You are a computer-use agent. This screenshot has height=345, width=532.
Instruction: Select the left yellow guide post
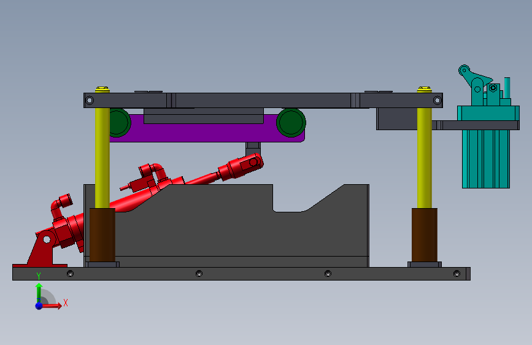pos(102,158)
